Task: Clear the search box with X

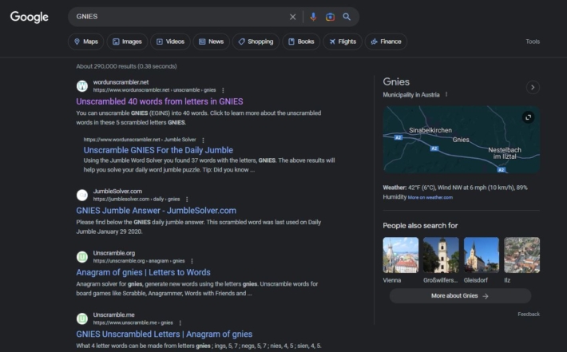Action: pos(292,17)
